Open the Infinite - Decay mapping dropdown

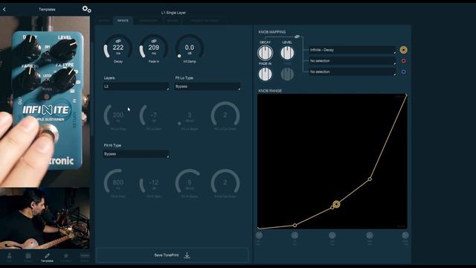pos(353,50)
